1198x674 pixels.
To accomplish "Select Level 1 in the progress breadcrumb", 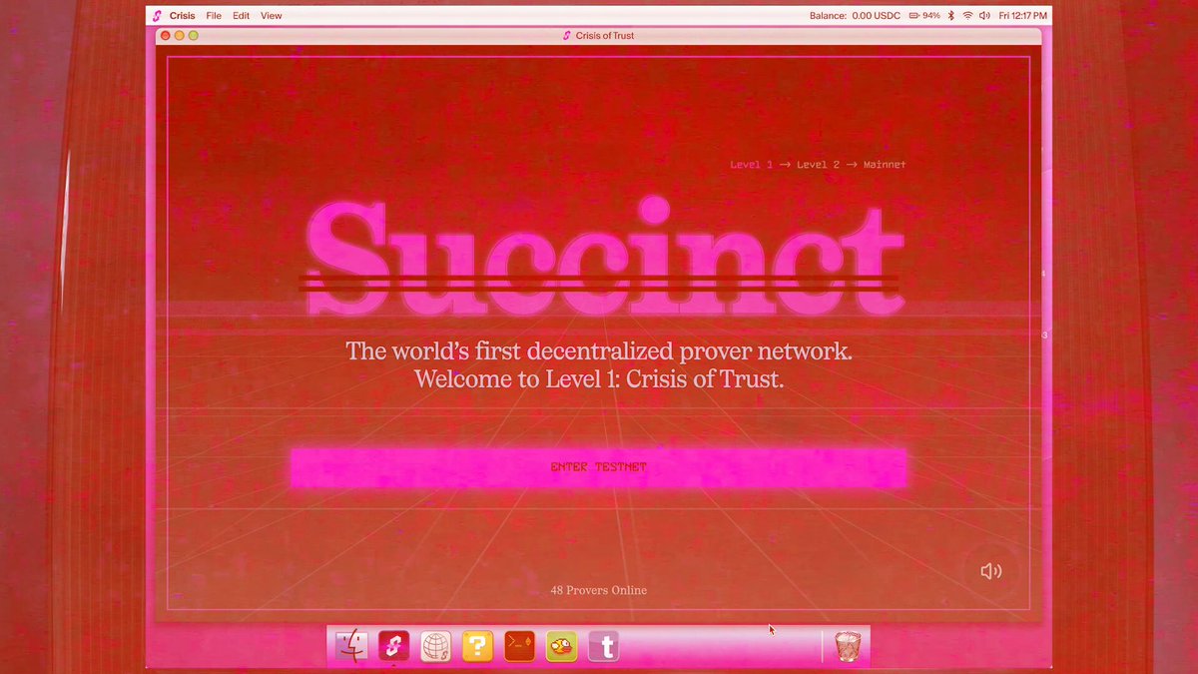I will pyautogui.click(x=752, y=165).
